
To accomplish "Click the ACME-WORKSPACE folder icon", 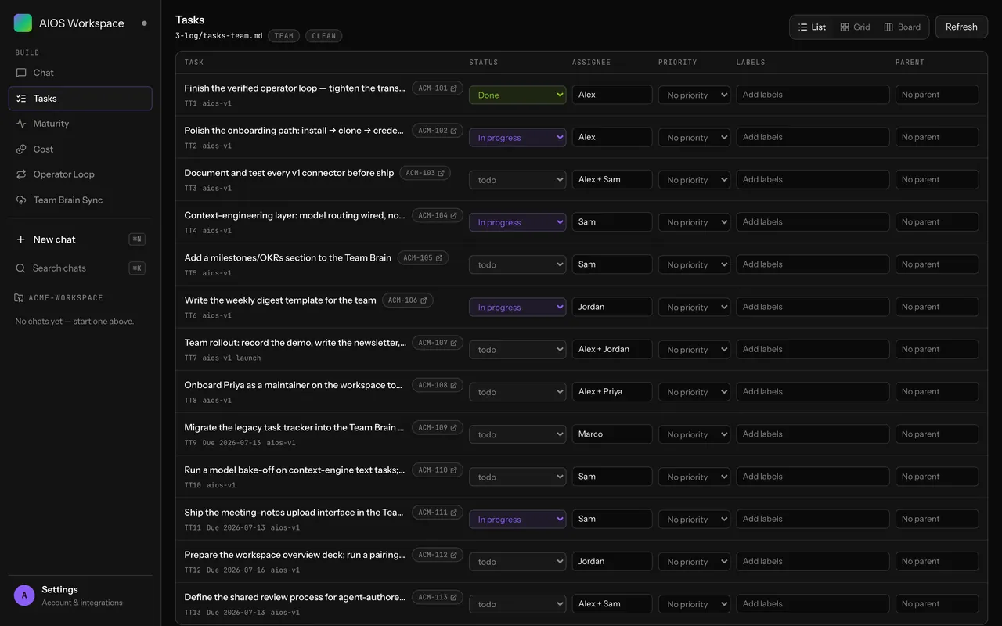I will click(19, 298).
